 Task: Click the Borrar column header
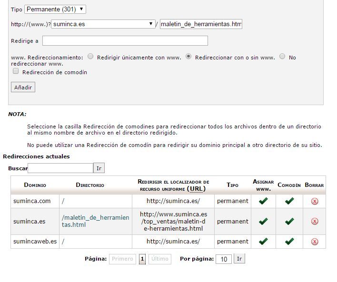314,185
